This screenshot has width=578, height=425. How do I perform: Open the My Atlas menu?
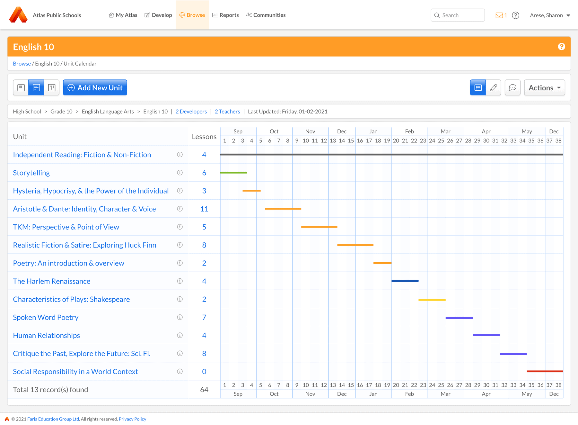coord(123,15)
